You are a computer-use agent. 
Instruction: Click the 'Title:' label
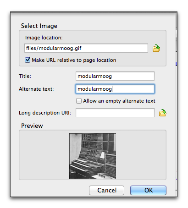[25, 76]
